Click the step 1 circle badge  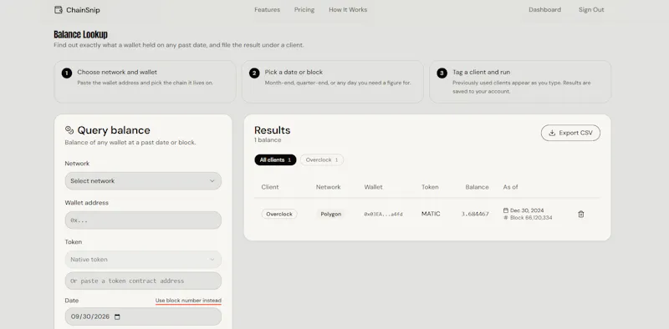[x=67, y=73]
